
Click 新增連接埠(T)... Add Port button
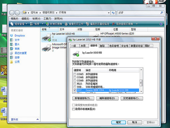[x=83, y=98]
